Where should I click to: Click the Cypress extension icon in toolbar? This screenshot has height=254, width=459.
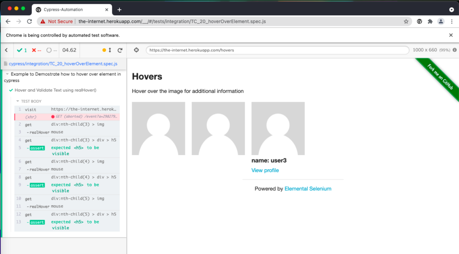[419, 21]
